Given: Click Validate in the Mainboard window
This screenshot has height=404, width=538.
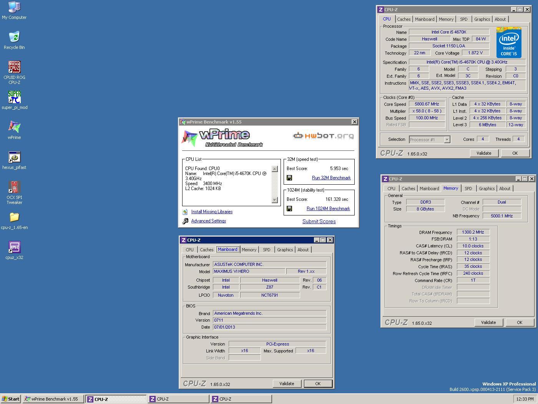Looking at the screenshot, I should 287,384.
